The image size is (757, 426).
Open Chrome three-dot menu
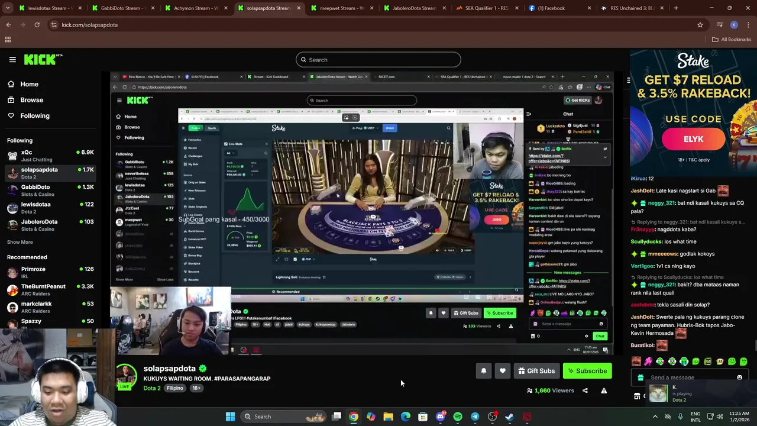pos(748,25)
